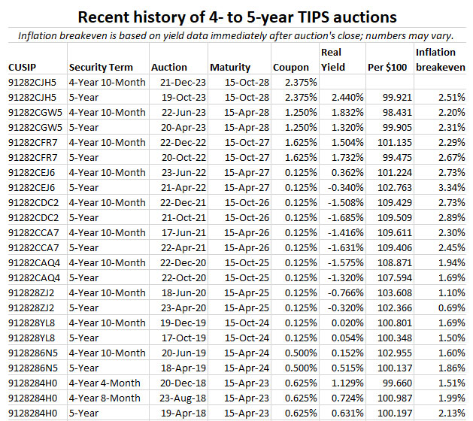Select the 109.611 price cell
This screenshot has height=421, width=473.
coord(393,232)
